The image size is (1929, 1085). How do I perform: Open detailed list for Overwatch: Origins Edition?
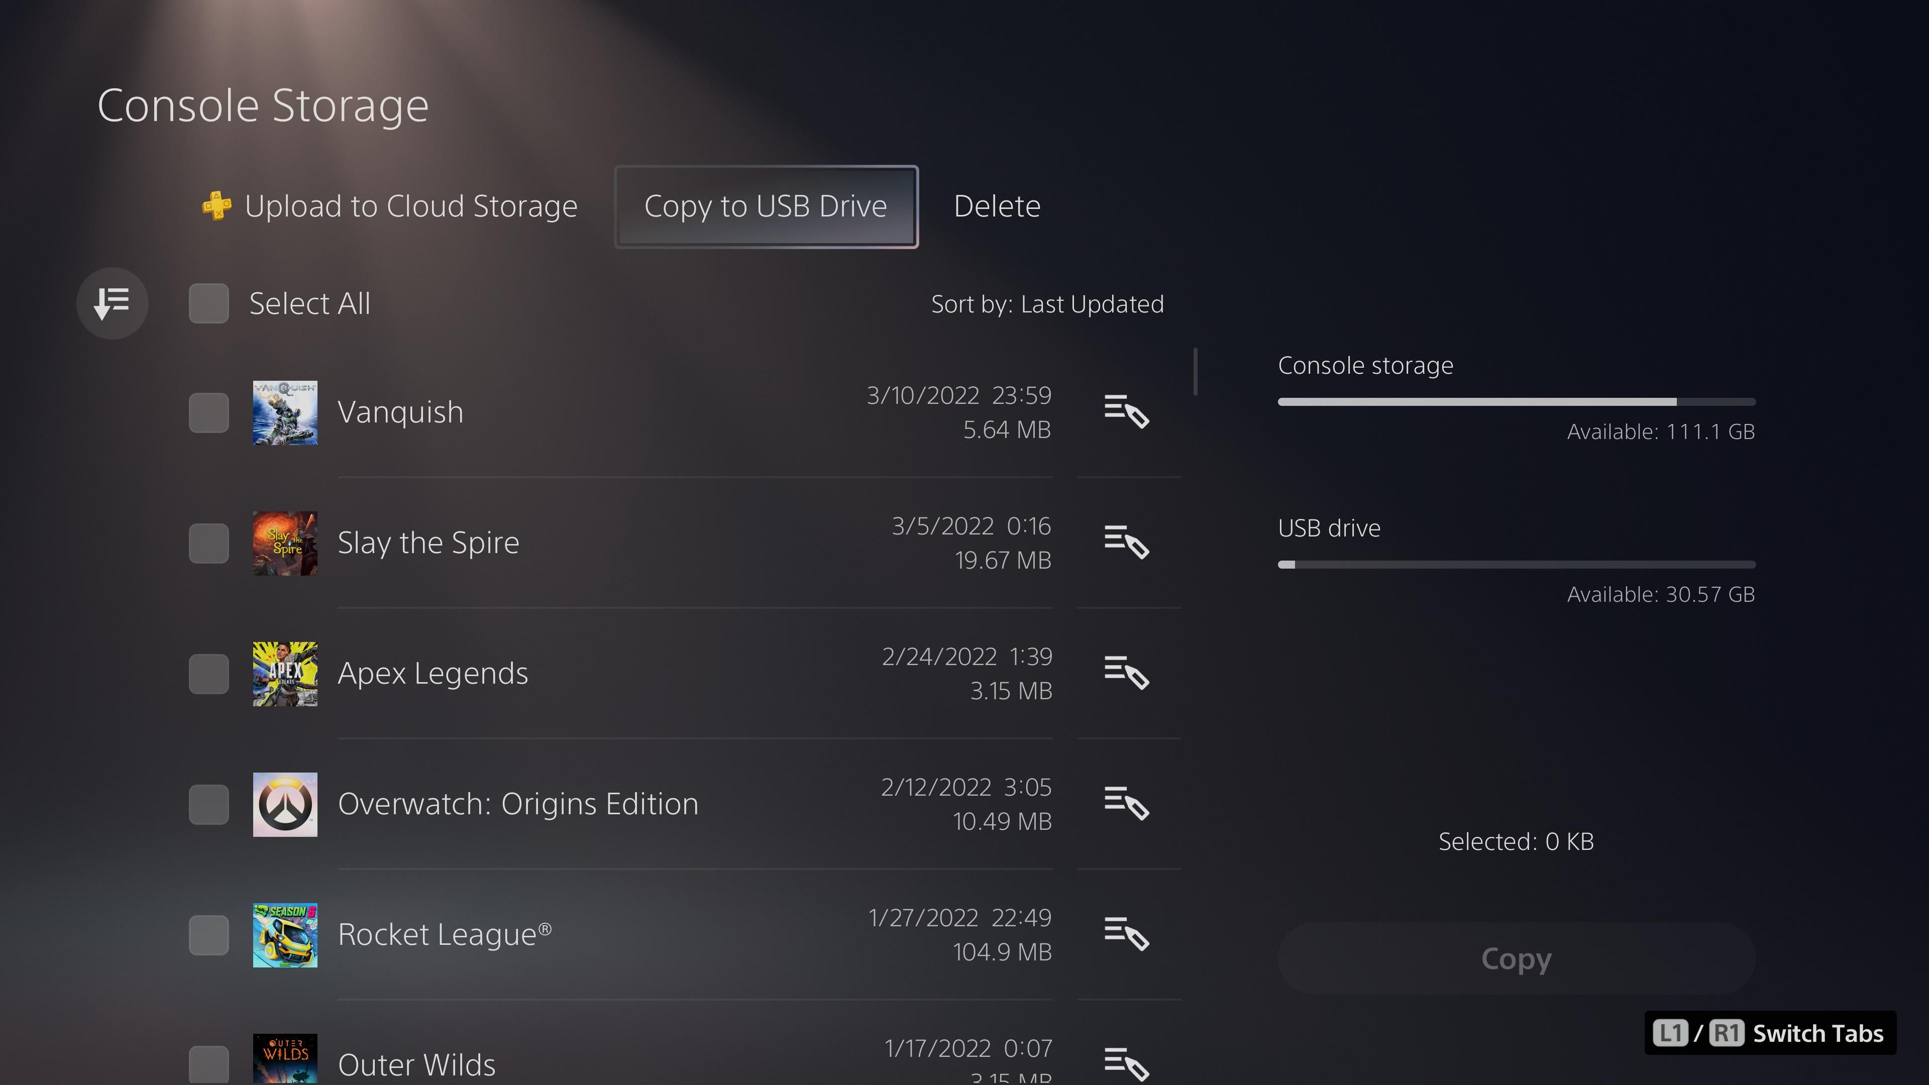tap(1125, 804)
